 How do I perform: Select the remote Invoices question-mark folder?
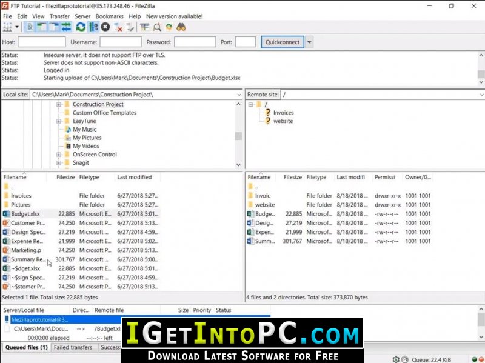(x=268, y=113)
